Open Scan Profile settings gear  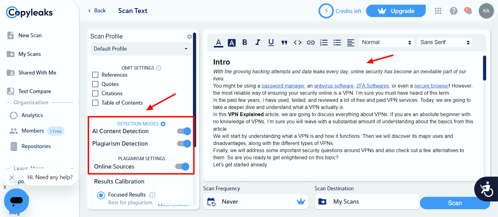tap(189, 37)
